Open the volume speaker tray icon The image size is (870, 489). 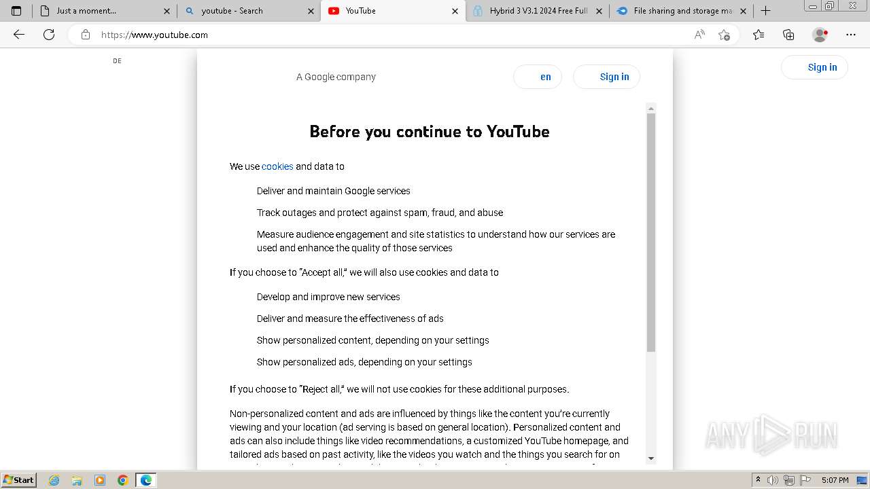tap(773, 480)
